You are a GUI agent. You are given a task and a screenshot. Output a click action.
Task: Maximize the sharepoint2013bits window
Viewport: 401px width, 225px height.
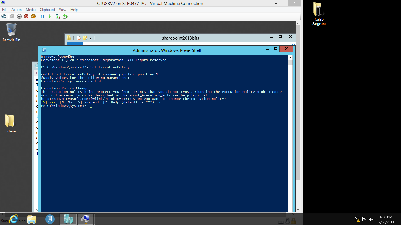280,37
